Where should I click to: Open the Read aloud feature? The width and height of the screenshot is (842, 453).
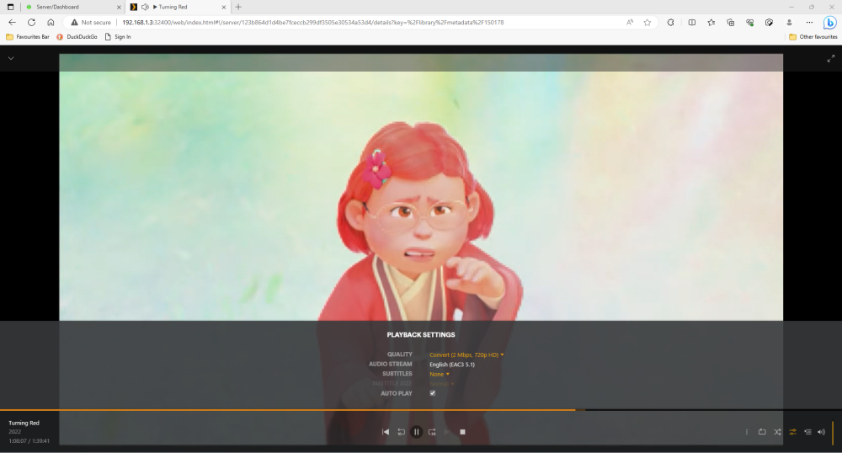tap(630, 23)
